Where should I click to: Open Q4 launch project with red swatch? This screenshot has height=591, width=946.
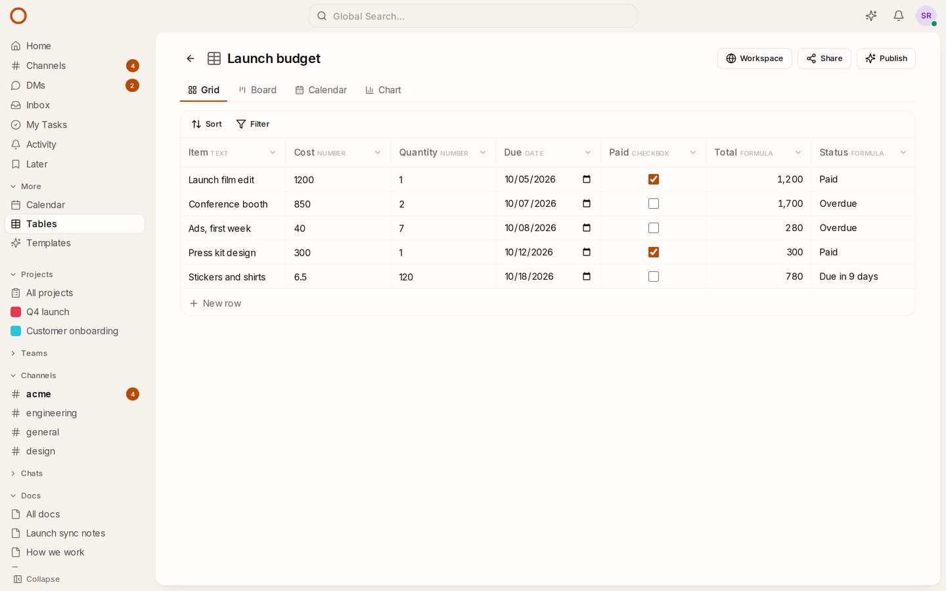tap(75, 312)
